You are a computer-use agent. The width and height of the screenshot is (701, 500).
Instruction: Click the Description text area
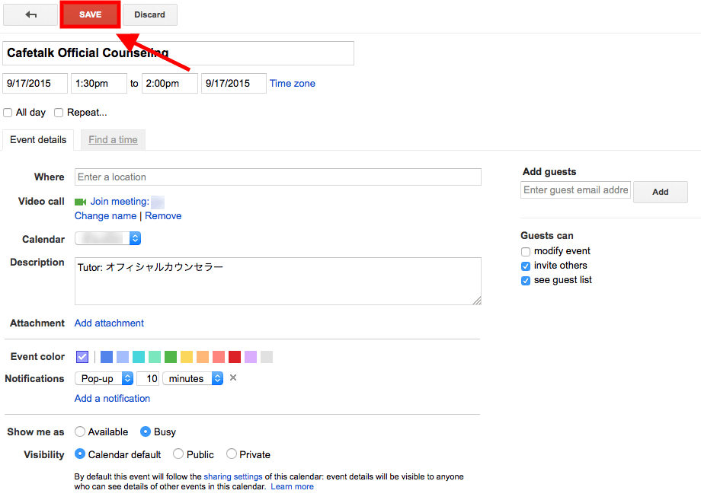point(278,282)
